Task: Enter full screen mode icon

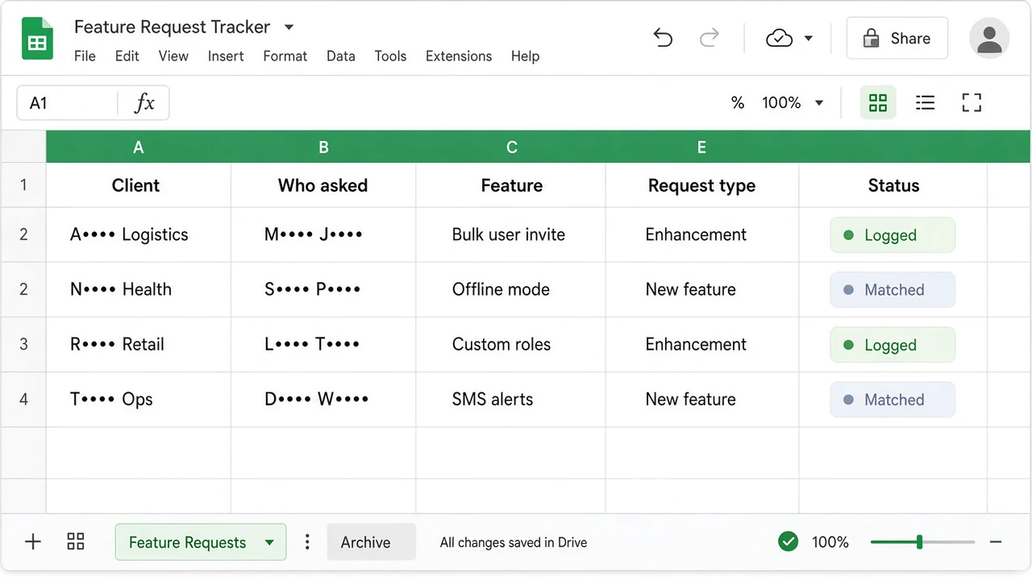Action: (x=972, y=103)
